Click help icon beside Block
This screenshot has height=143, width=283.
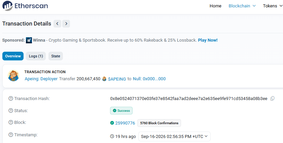point(11,123)
